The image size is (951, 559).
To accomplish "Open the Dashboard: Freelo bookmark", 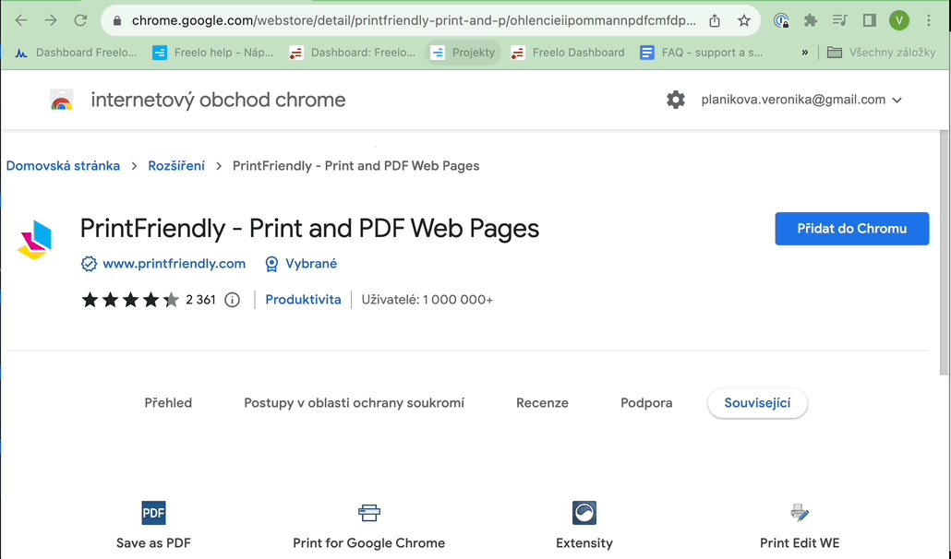I will tap(353, 53).
